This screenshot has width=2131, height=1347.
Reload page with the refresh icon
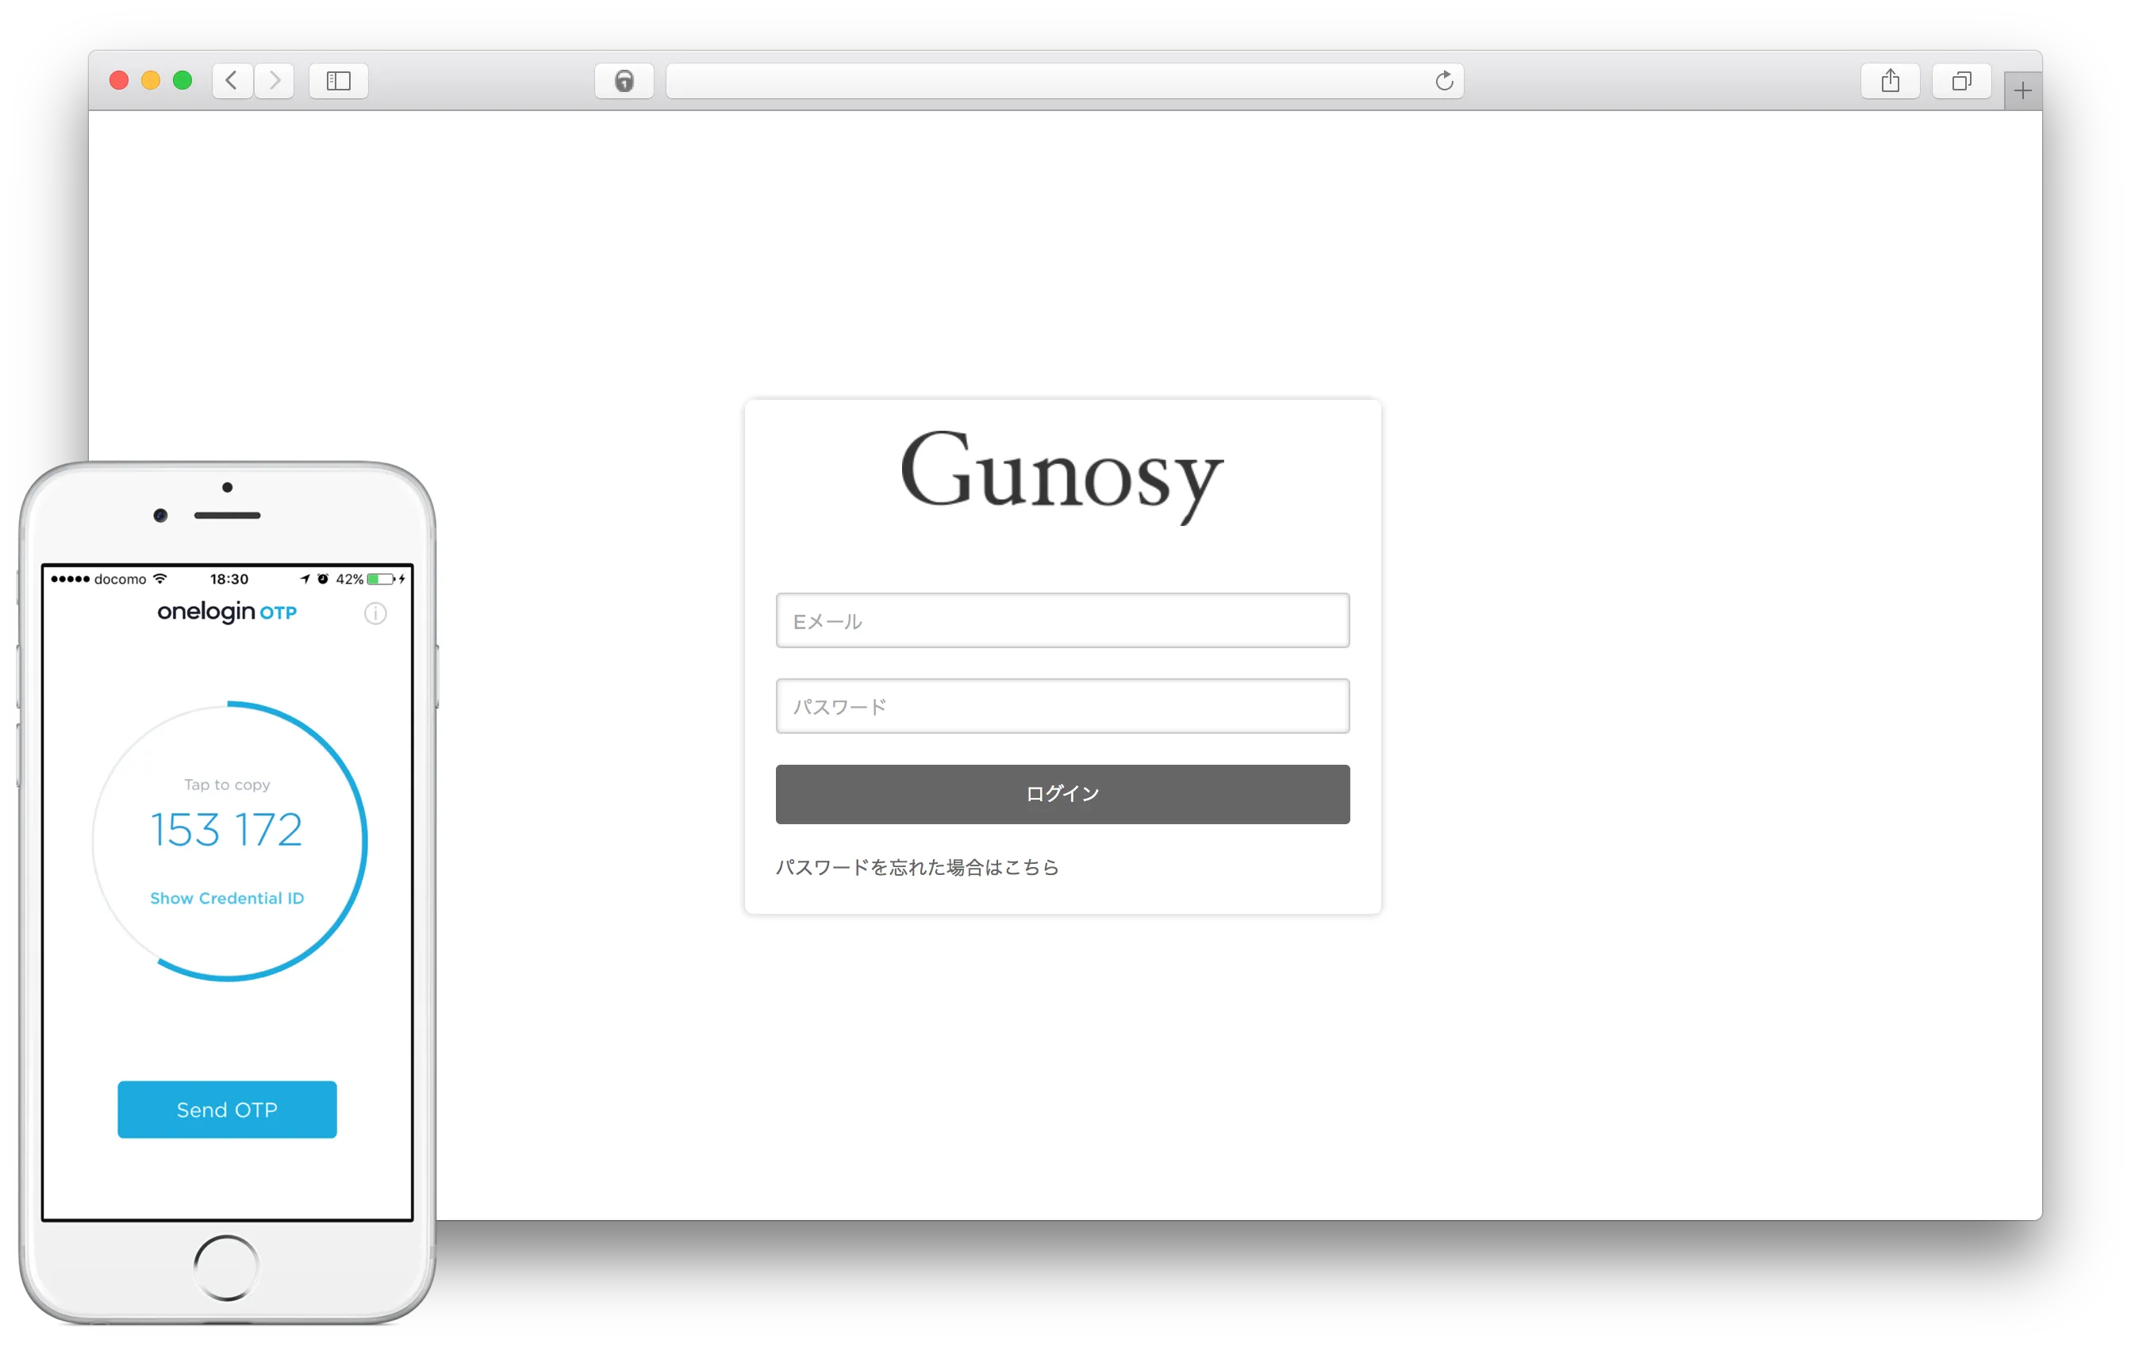(x=1443, y=81)
